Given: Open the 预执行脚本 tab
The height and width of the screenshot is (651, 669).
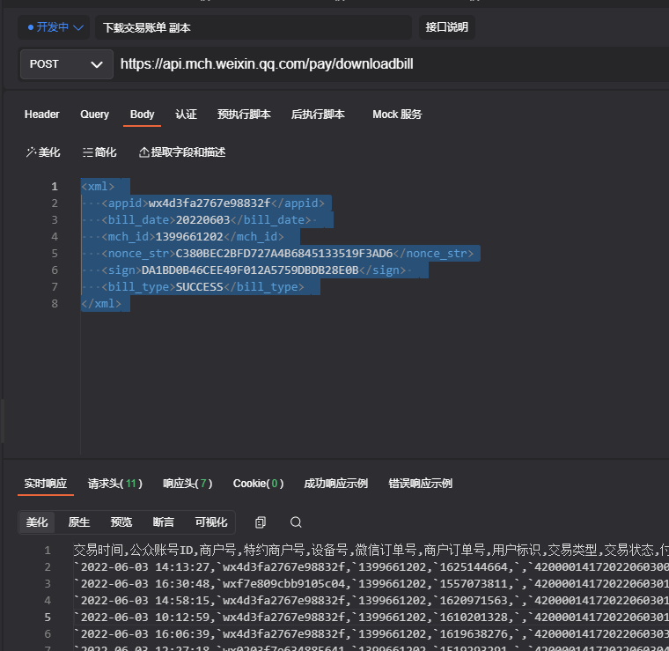Looking at the screenshot, I should [244, 115].
